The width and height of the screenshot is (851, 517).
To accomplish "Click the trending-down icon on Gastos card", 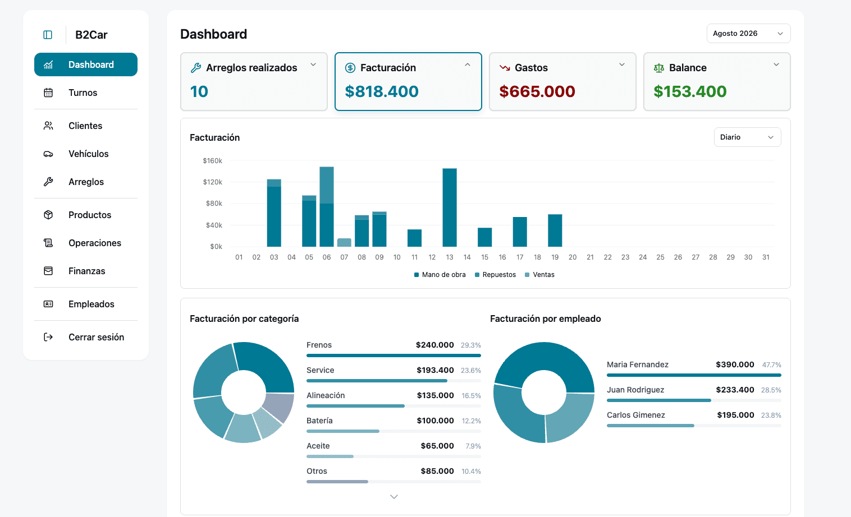I will coord(505,68).
